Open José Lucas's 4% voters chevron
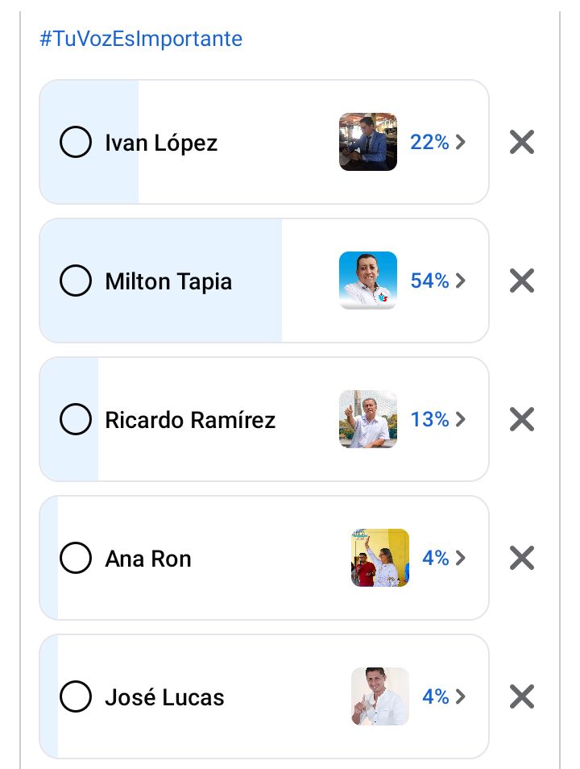This screenshot has height=769, width=580. tap(460, 696)
